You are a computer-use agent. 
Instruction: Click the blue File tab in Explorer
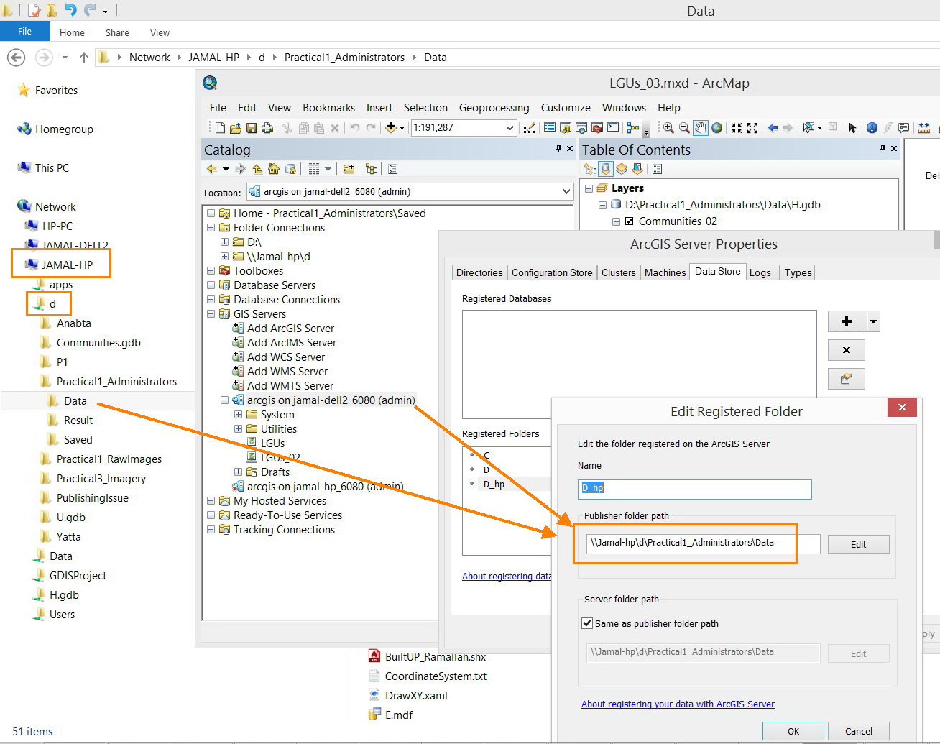pos(24,32)
